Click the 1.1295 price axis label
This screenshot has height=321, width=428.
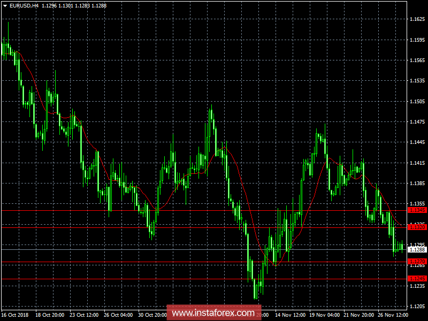coord(417,244)
